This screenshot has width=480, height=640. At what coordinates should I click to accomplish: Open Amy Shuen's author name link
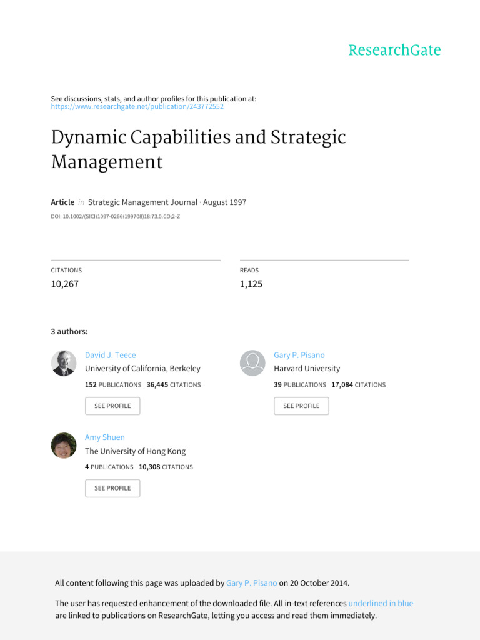tap(105, 437)
